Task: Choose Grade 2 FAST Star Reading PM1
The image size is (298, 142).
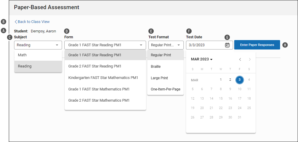Action: (x=105, y=66)
